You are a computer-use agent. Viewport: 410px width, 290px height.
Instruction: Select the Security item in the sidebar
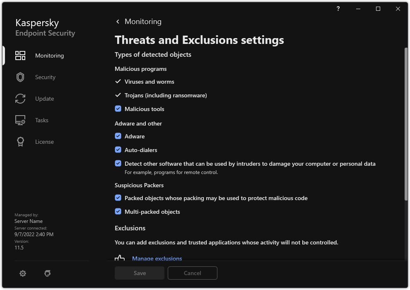pos(45,77)
